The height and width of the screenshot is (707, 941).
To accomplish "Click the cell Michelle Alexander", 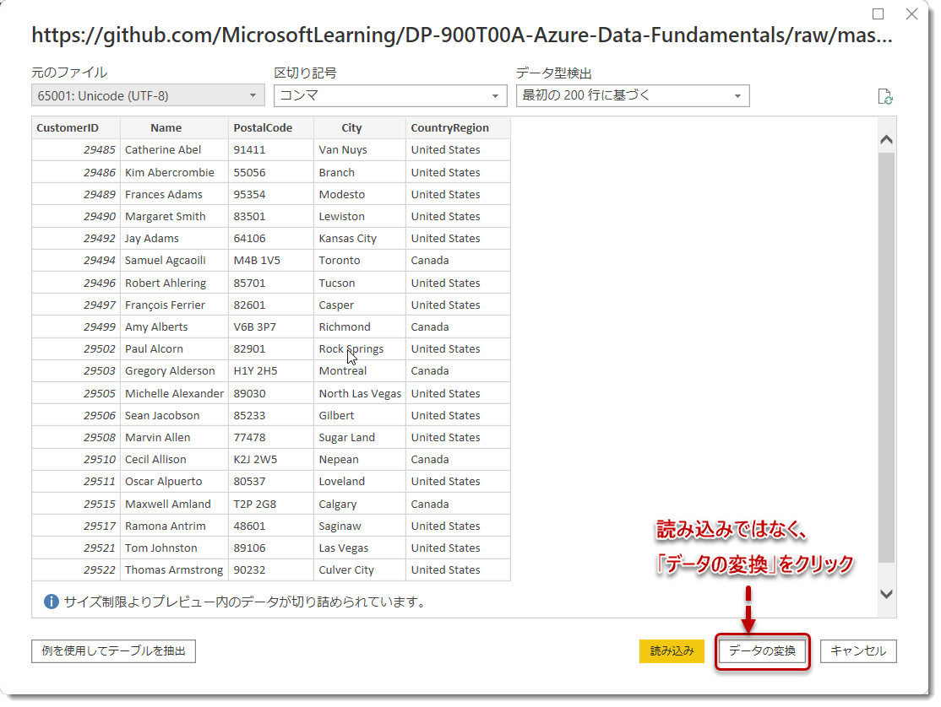I will (x=175, y=394).
